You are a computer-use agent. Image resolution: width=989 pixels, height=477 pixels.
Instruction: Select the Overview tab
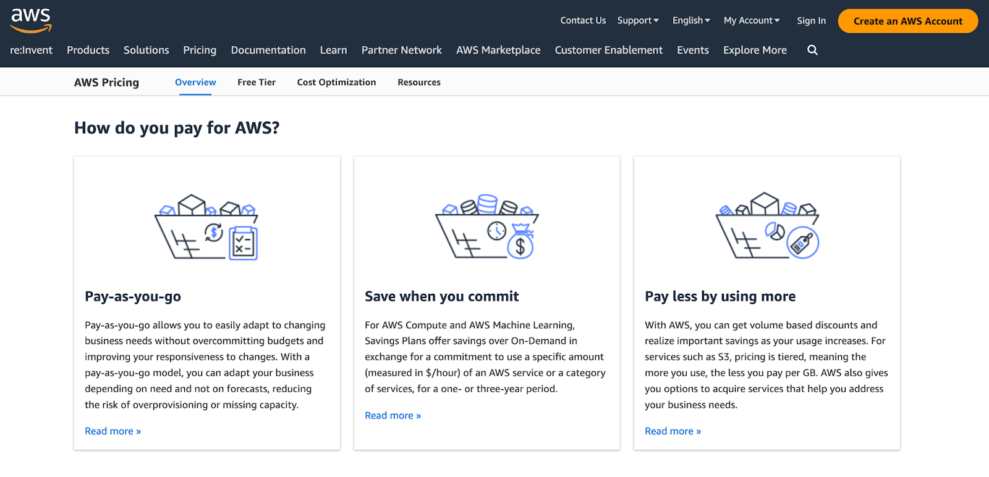point(195,82)
